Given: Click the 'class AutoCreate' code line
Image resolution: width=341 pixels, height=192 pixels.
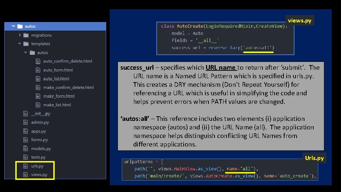Looking at the screenshot, I should click(x=224, y=26).
